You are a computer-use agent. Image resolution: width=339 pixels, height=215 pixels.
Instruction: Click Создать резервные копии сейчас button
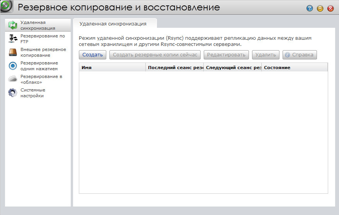tap(155, 55)
